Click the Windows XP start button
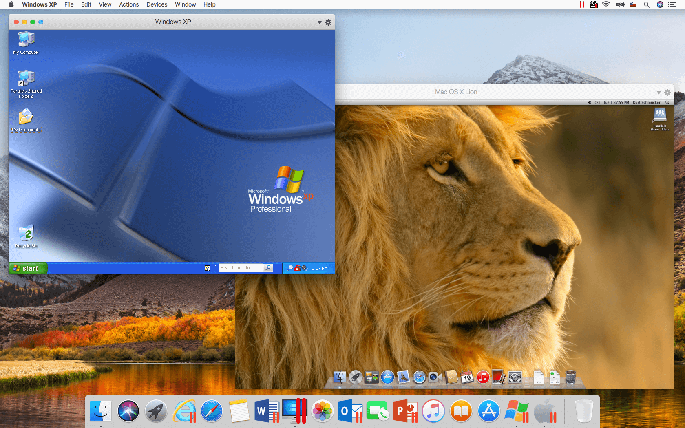Screen dimensions: 685x428 (28, 268)
